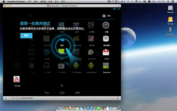Open the 搜尋 magnifier search app

point(31,39)
